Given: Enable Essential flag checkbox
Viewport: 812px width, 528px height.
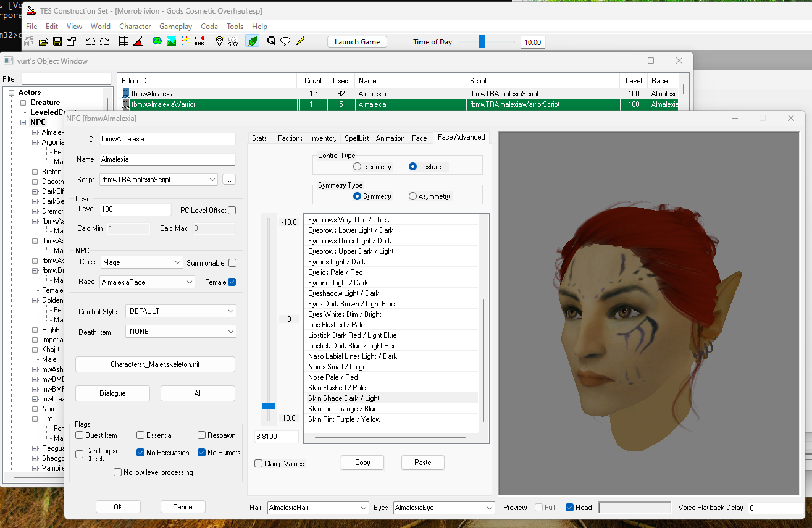Looking at the screenshot, I should point(141,435).
